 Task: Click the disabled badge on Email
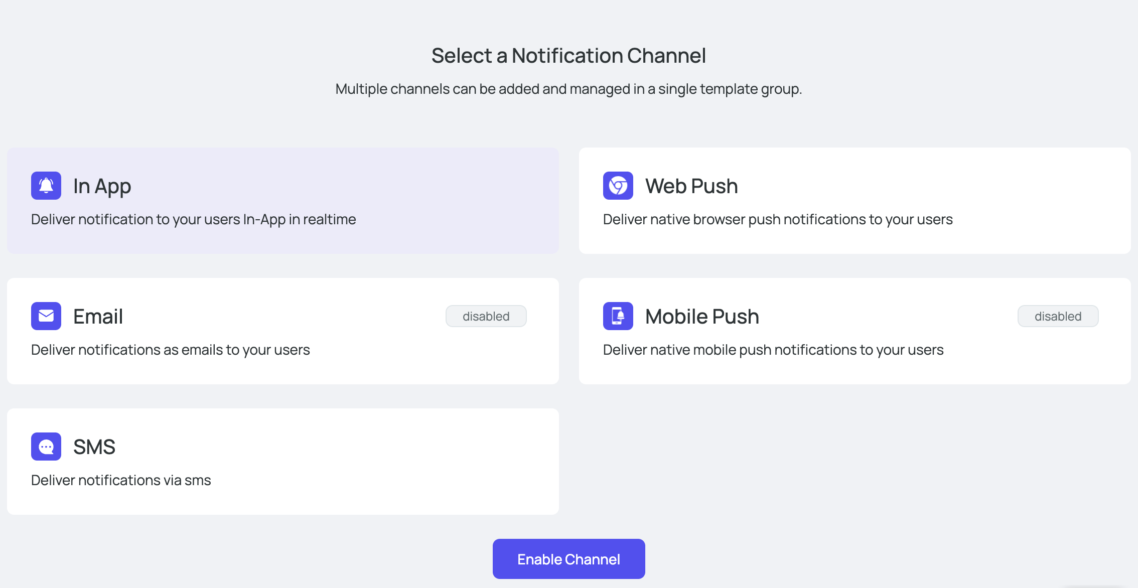[x=486, y=316]
